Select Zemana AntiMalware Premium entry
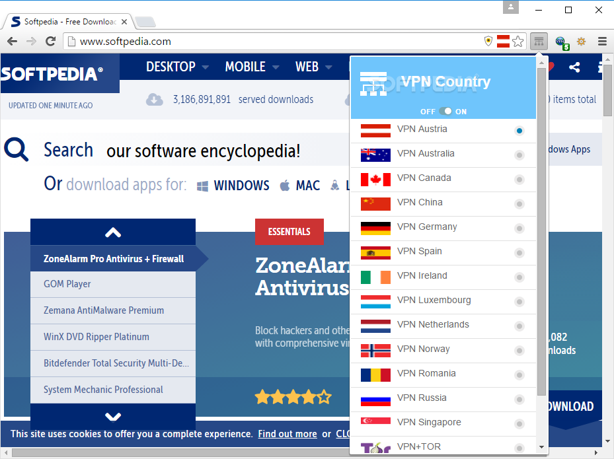The width and height of the screenshot is (614, 459). pyautogui.click(x=113, y=310)
